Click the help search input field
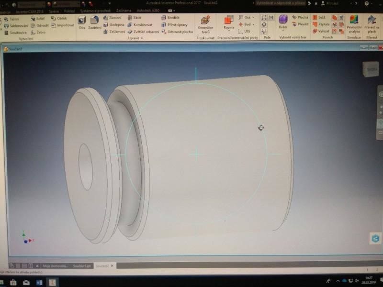Screen dimensions: 383x287 [281, 3]
